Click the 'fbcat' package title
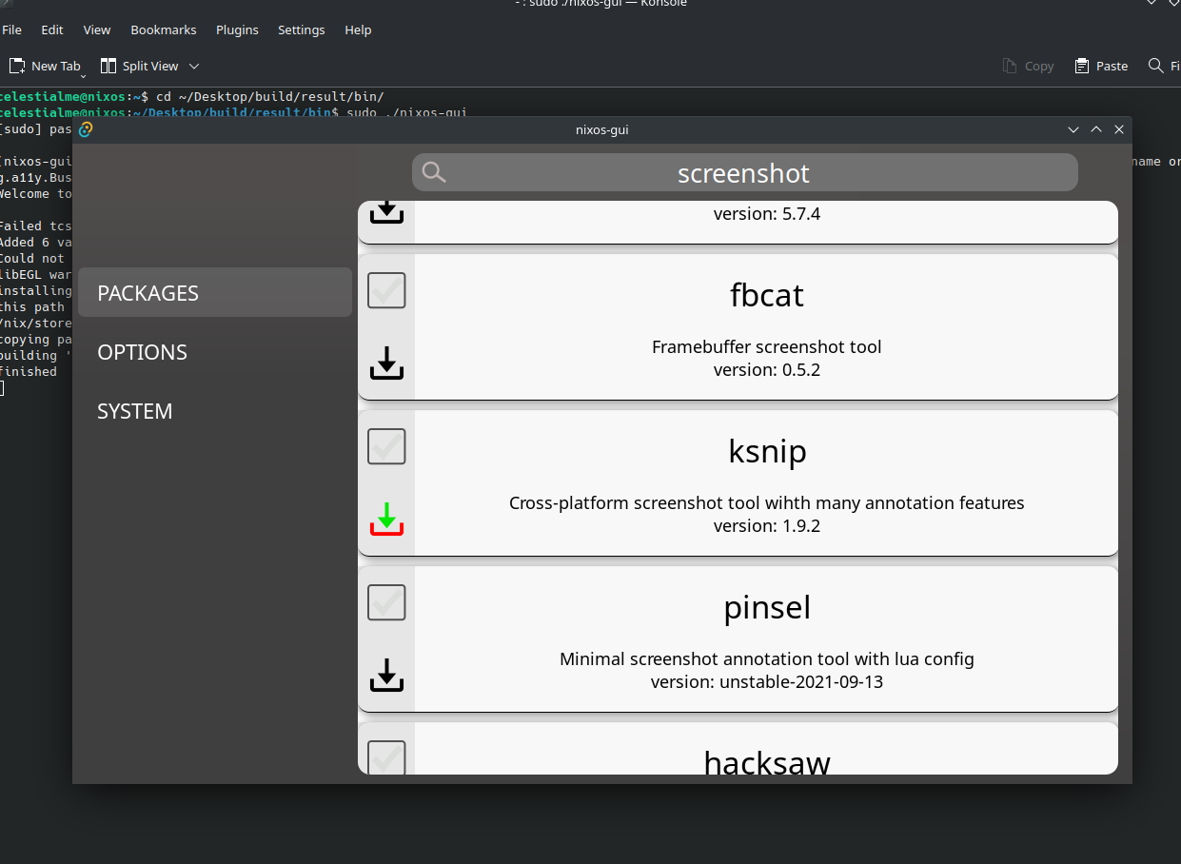Viewport: 1181px width, 864px height. (x=767, y=295)
